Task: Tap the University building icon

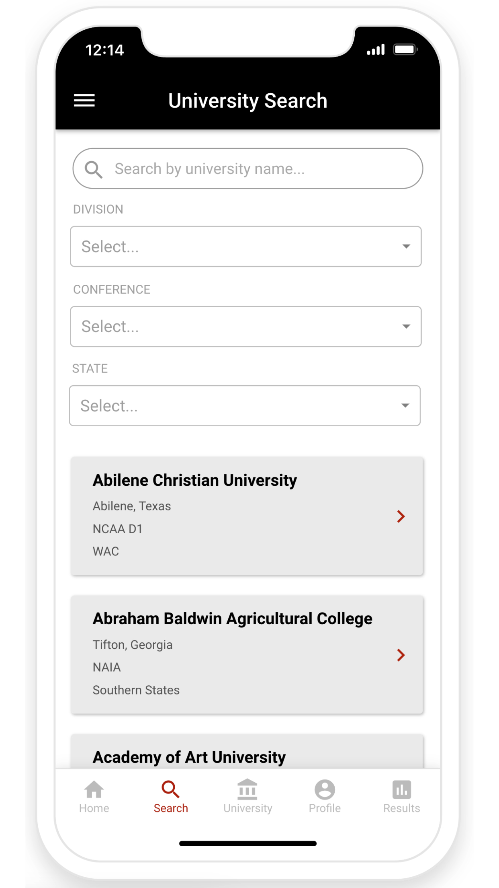Action: (x=247, y=789)
